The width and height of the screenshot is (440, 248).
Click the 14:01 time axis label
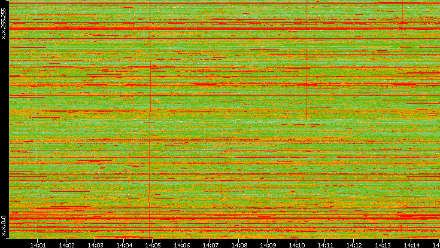(x=38, y=245)
